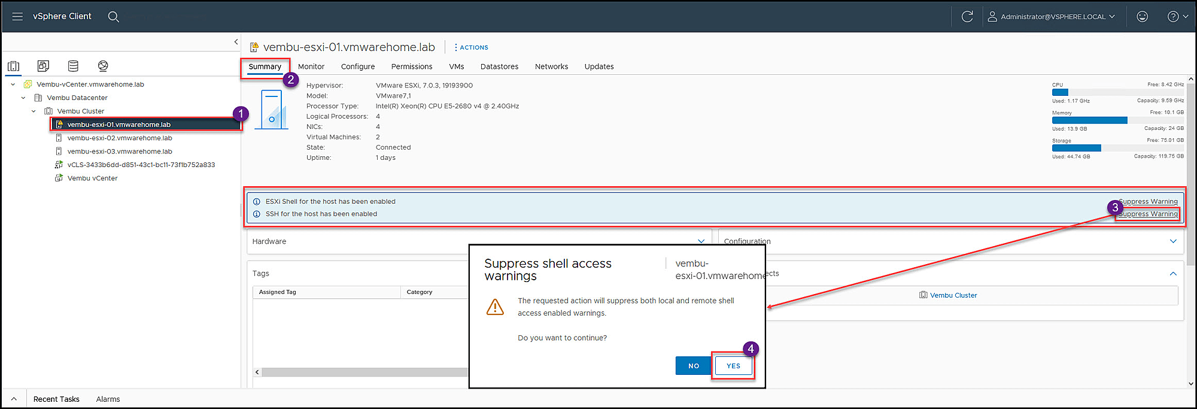
Task: Expand the Configuration panel
Action: tap(1173, 241)
